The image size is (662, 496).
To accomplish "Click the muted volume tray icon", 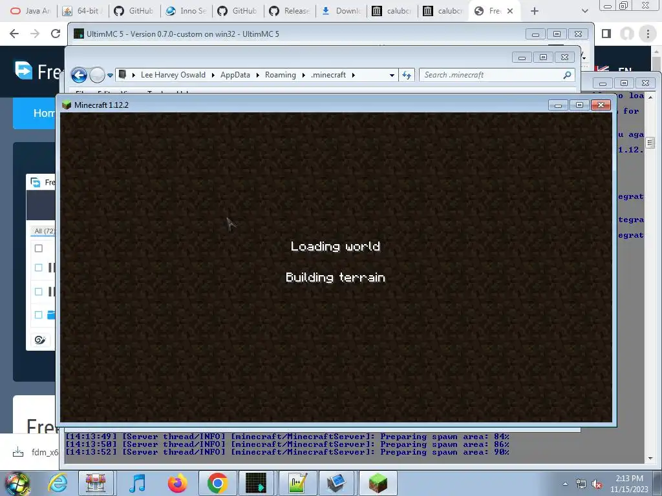I will tap(597, 484).
